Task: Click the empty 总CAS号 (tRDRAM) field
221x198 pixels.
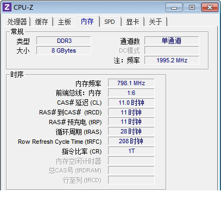Action: coord(131,170)
